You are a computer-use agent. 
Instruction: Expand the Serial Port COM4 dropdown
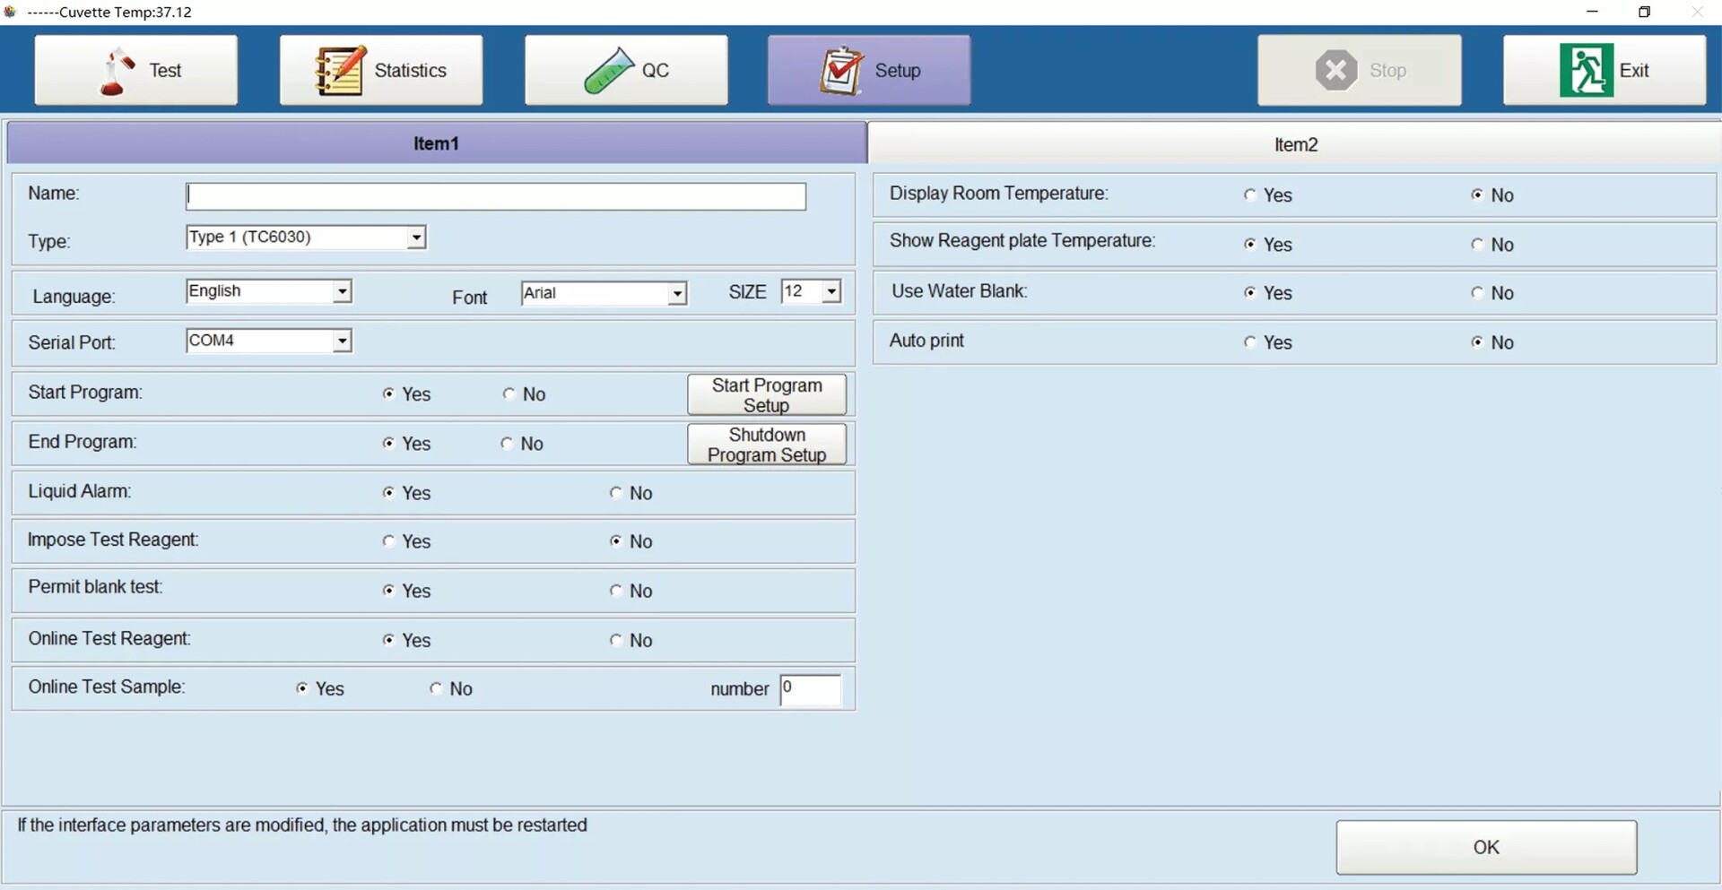(342, 341)
